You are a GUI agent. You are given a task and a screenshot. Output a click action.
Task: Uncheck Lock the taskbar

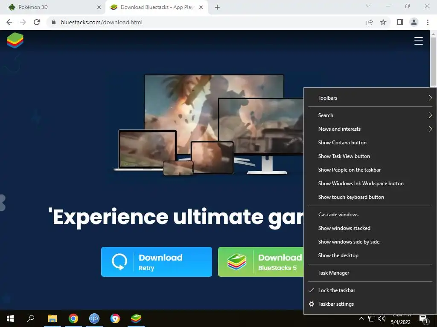[370, 290]
